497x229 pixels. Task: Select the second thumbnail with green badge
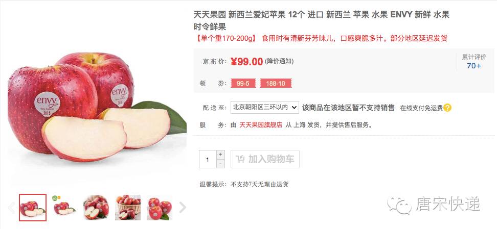pos(64,208)
